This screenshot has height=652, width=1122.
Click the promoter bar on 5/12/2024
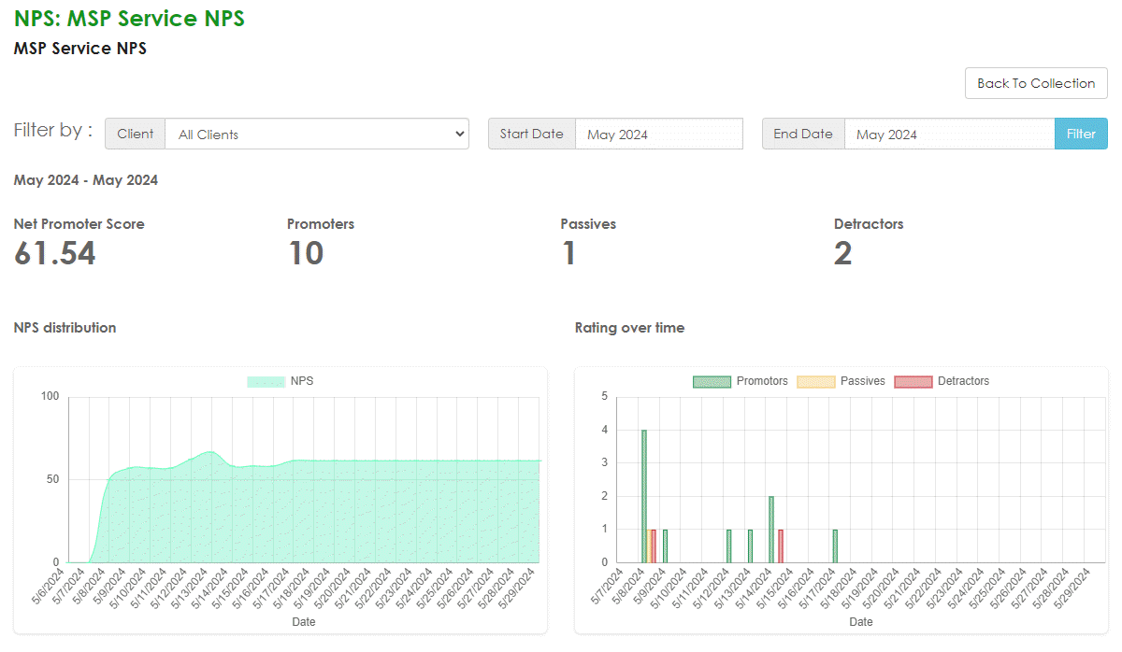(728, 546)
